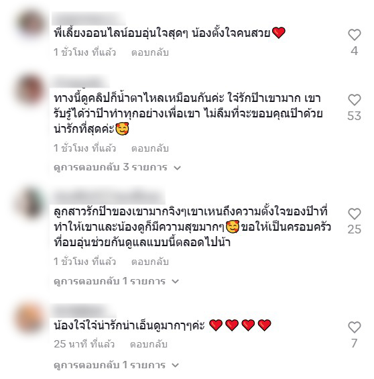The image size is (374, 379).
Task: Open the username above the four-hearts comment
Action: [x=84, y=311]
